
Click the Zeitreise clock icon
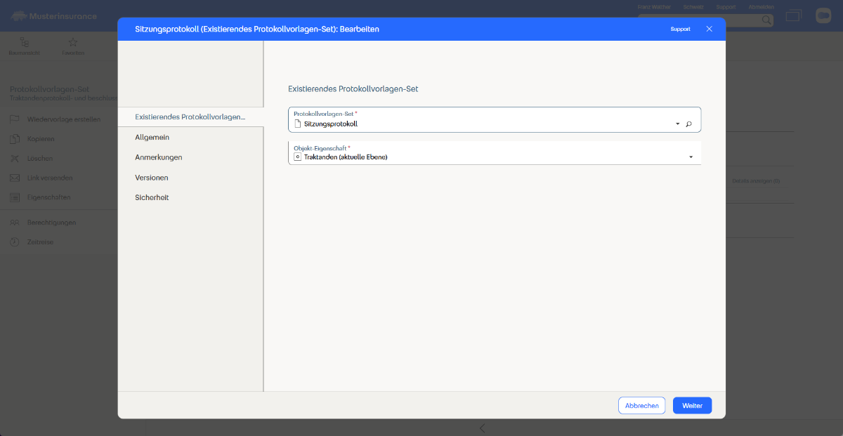pos(14,242)
